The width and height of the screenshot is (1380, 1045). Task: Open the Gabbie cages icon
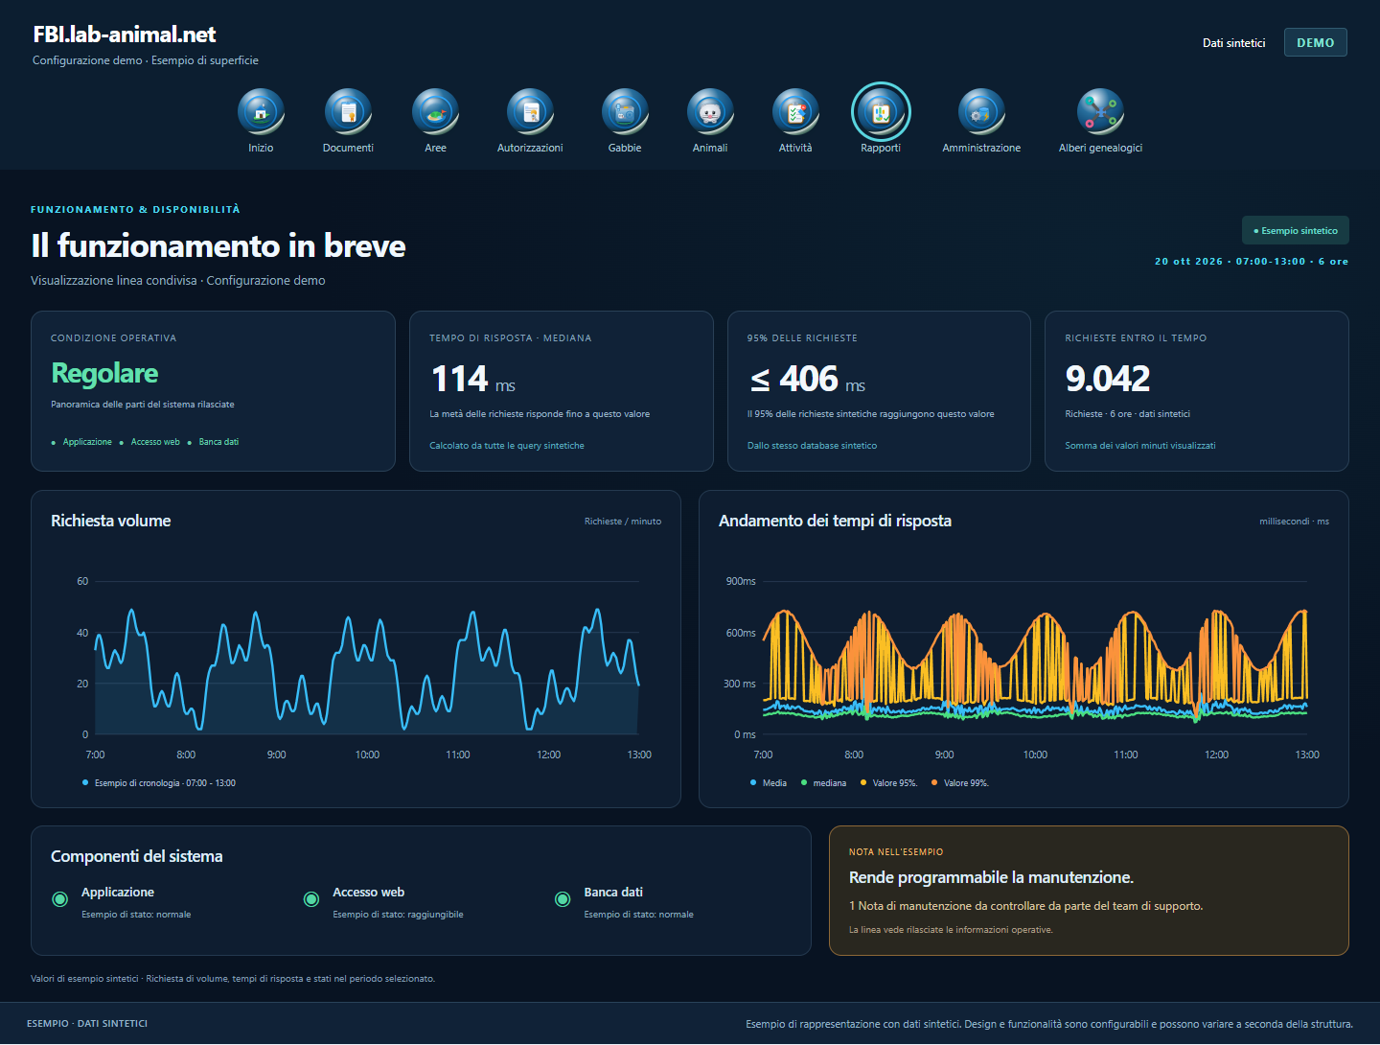pos(625,111)
